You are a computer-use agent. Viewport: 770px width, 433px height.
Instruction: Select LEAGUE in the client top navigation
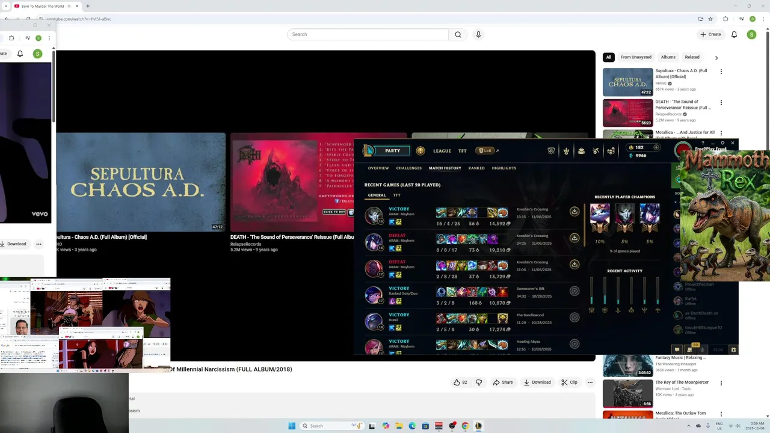click(x=442, y=151)
